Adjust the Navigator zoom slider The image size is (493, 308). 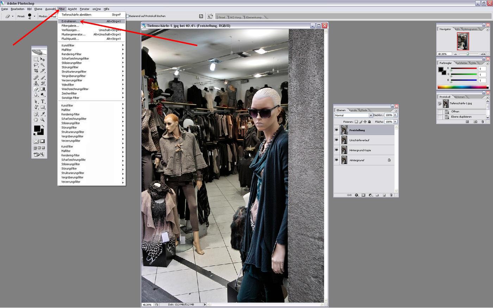coord(468,54)
